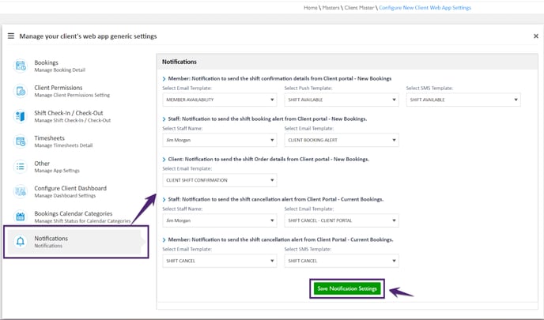Image resolution: width=544 pixels, height=320 pixels.
Task: Open the Shift Available SMS template dropdown
Action: coord(463,100)
